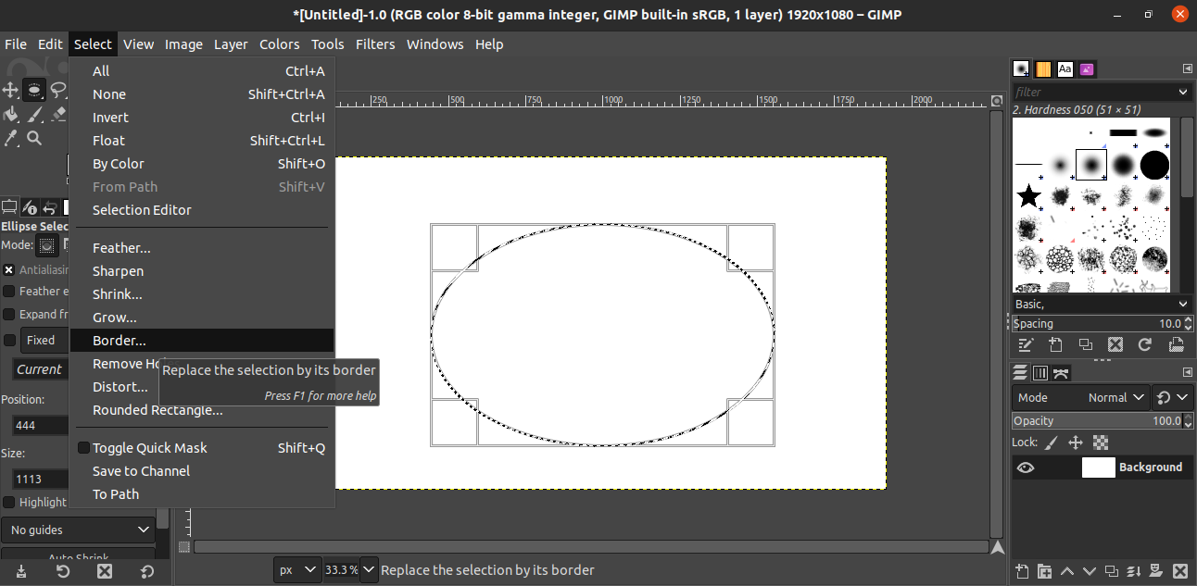Select the Ellipse Select tool
1197x586 pixels.
point(34,90)
